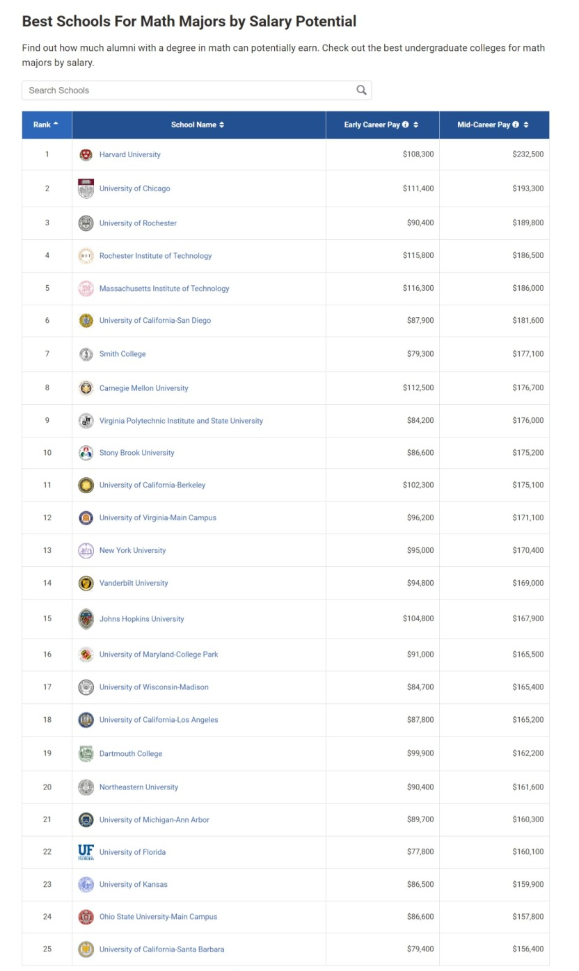Open the University of Wisconsin-Madison link

154,687
